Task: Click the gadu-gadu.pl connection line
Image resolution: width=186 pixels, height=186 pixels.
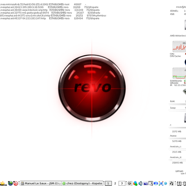Action: tap(50, 13)
